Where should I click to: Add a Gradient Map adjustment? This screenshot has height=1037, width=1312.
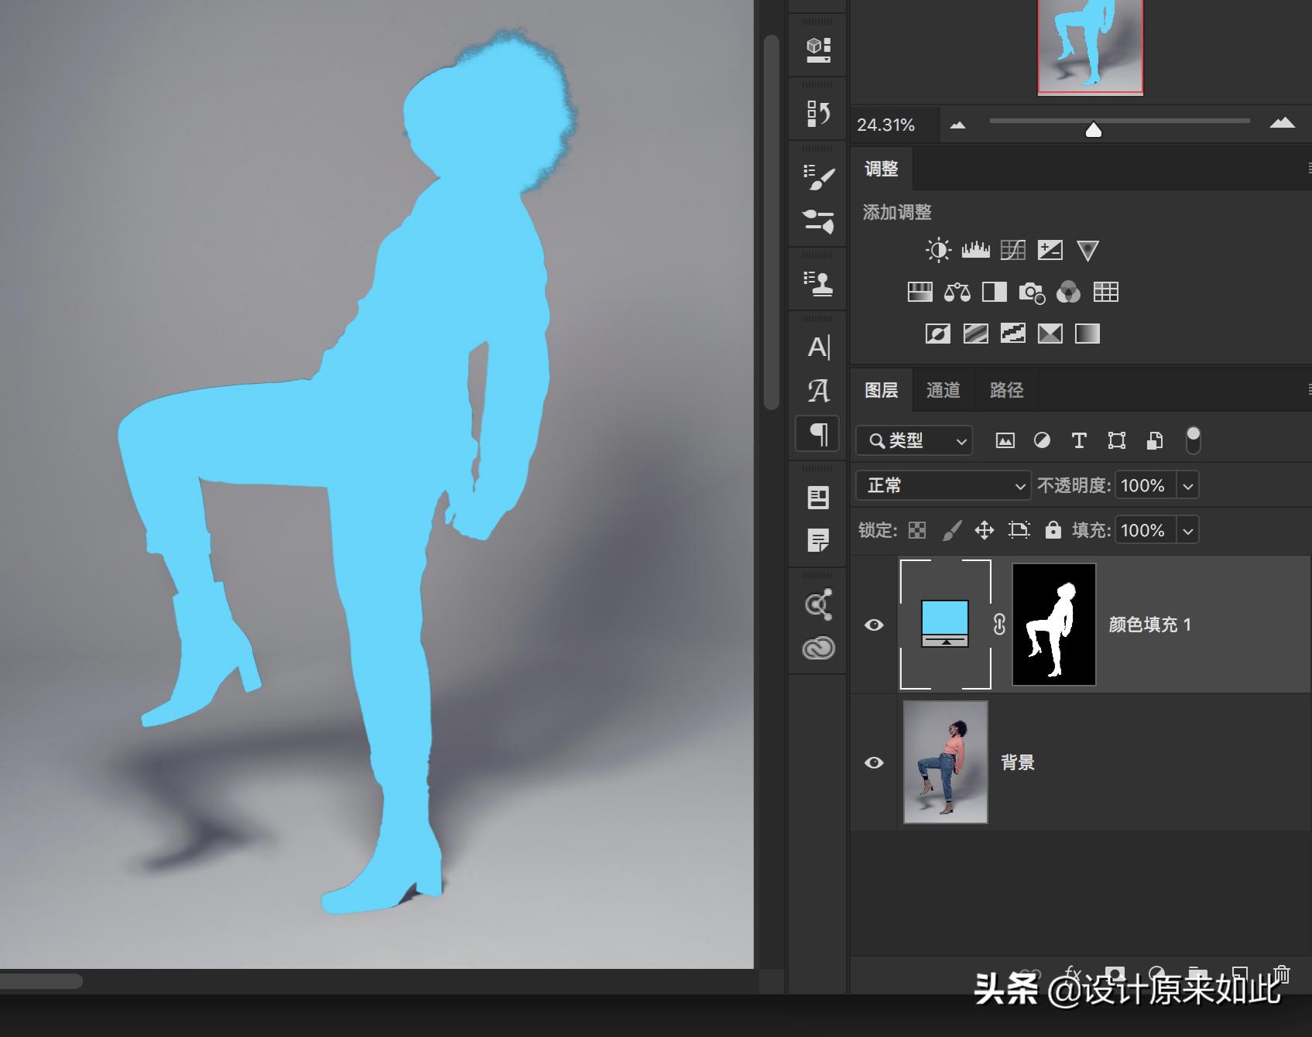tap(1050, 334)
